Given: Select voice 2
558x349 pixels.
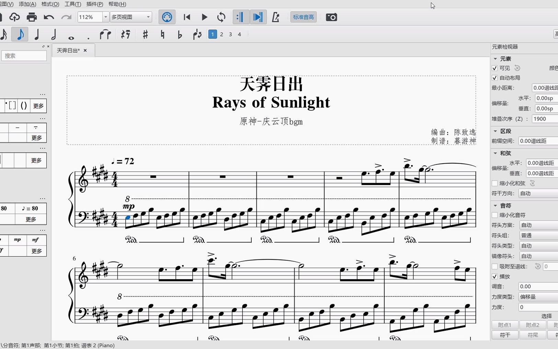Looking at the screenshot, I should point(222,34).
